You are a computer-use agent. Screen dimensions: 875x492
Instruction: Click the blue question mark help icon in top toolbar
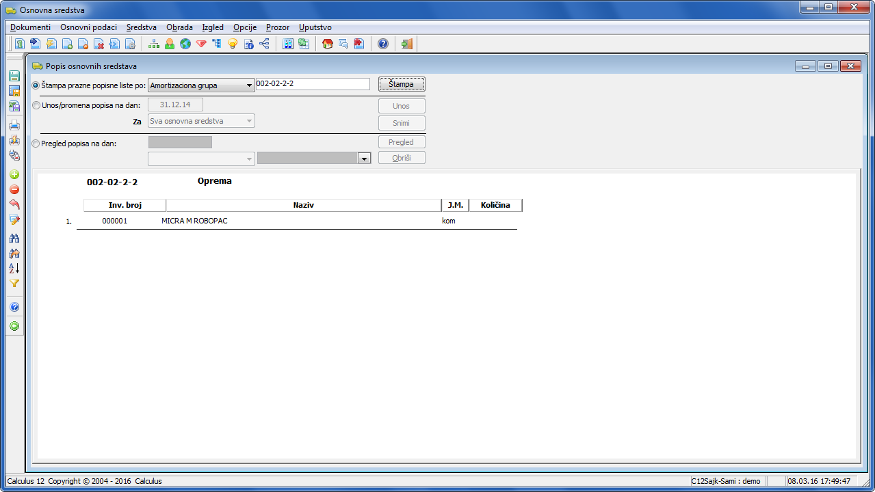(x=383, y=44)
